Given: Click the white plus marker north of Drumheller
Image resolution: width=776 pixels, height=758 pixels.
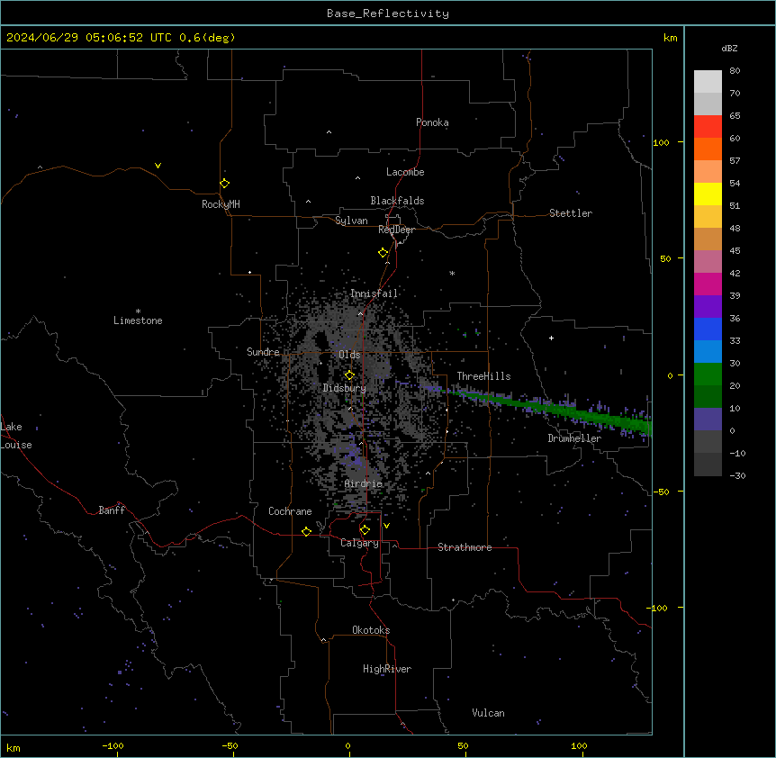Looking at the screenshot, I should pos(551,338).
